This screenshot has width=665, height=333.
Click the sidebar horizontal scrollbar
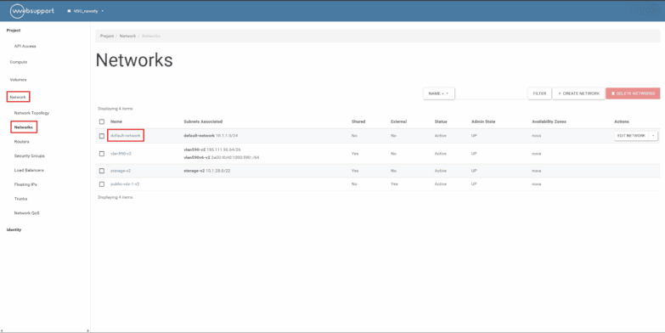[45, 330]
